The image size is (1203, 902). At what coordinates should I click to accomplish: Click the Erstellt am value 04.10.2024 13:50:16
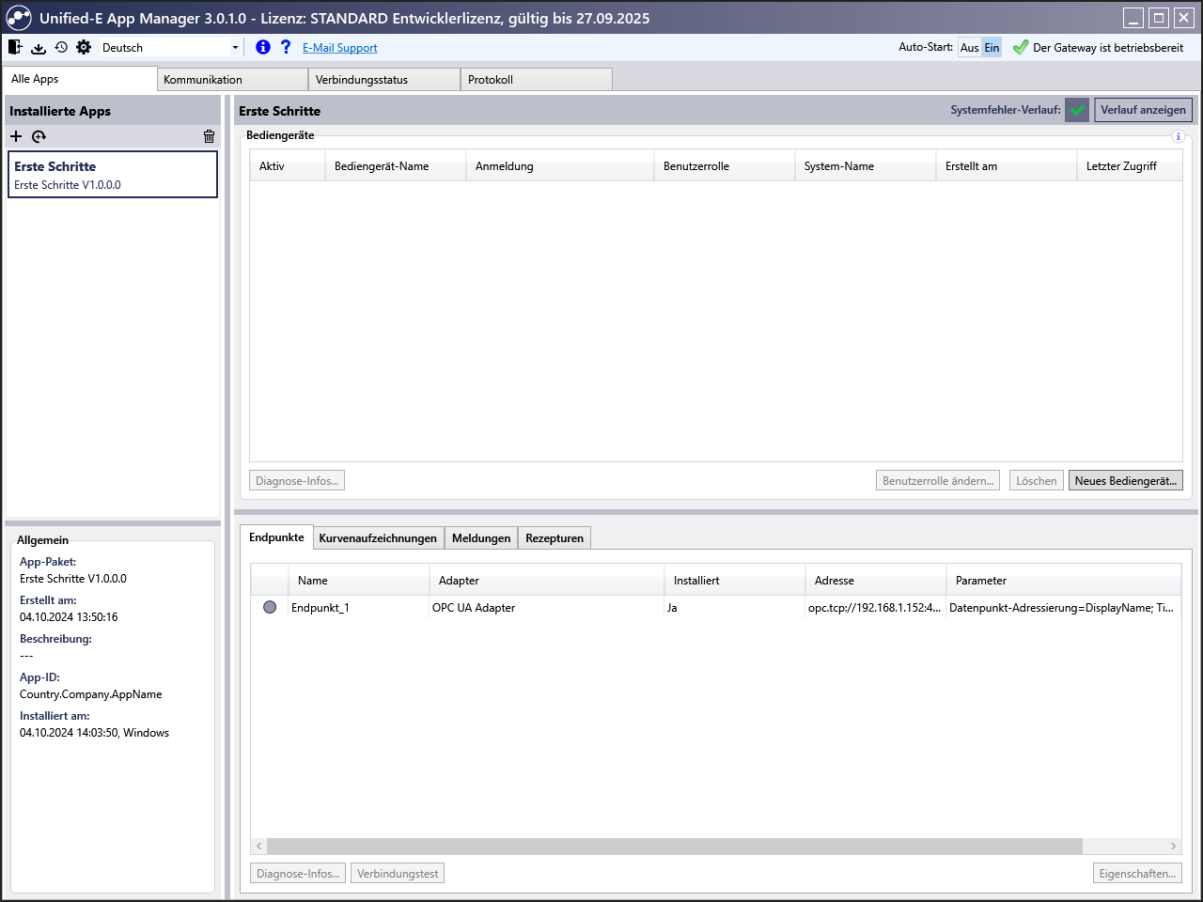[69, 617]
